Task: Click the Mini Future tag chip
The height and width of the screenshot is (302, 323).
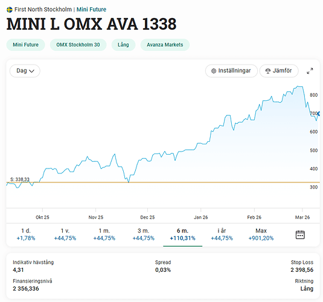Action: point(26,45)
